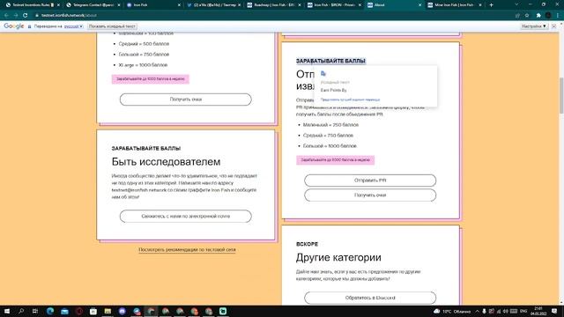Go back to previous page
Viewport: 564px width, 317px height.
pyautogui.click(x=6, y=16)
